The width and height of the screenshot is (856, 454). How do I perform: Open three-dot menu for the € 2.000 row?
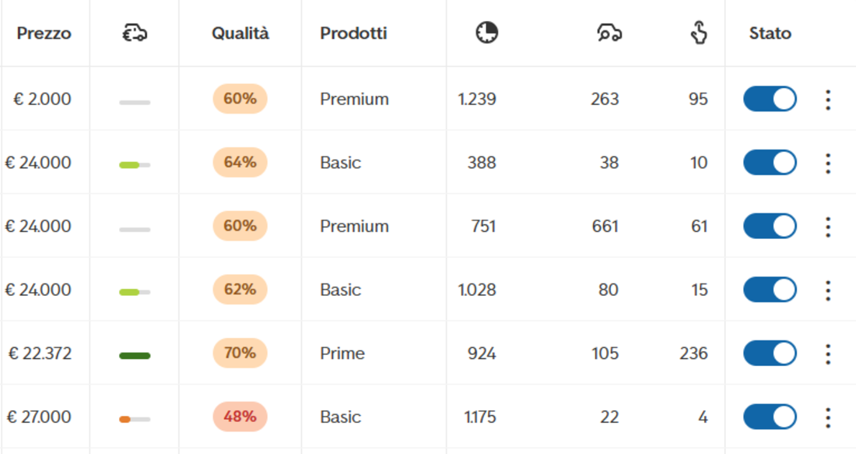point(828,100)
